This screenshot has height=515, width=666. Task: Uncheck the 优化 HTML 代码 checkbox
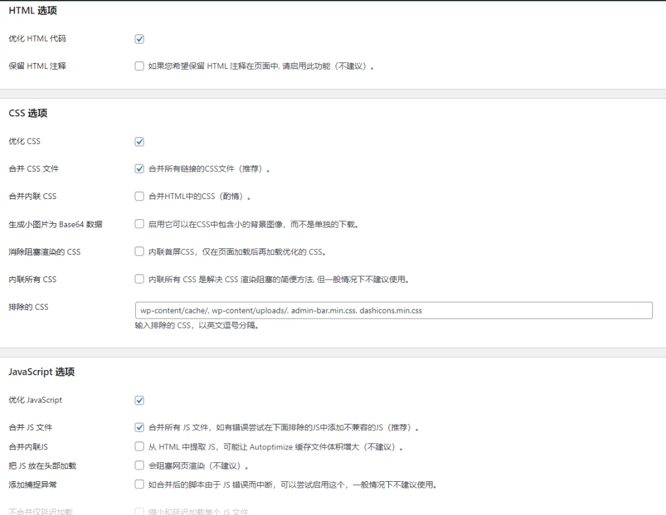coord(139,38)
